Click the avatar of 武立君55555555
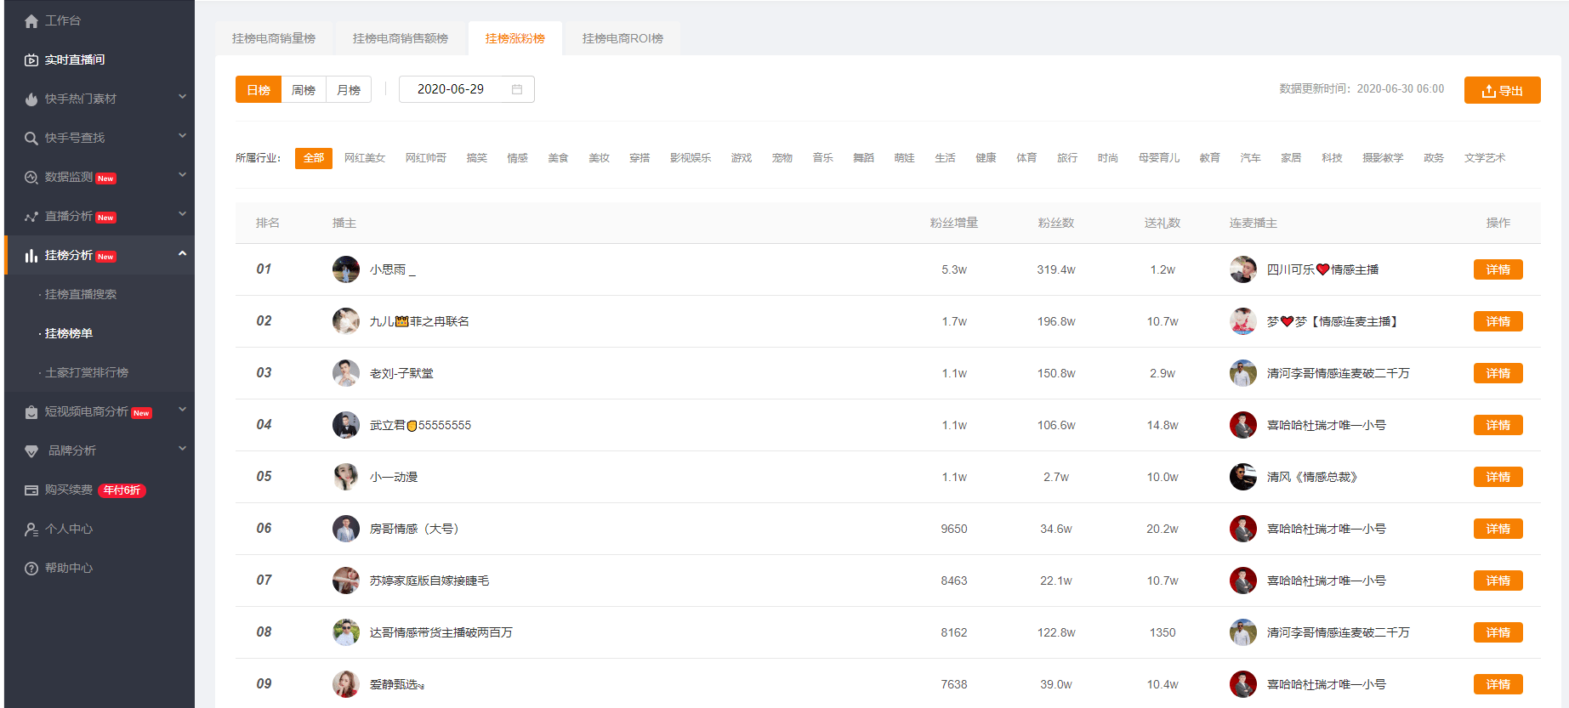Screen dimensions: 1569x708 pyautogui.click(x=346, y=425)
